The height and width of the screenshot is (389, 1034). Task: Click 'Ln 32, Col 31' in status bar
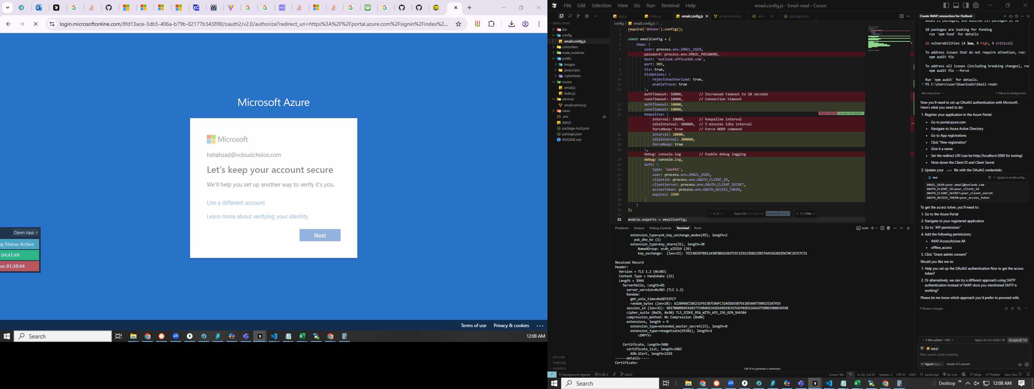pyautogui.click(x=866, y=375)
